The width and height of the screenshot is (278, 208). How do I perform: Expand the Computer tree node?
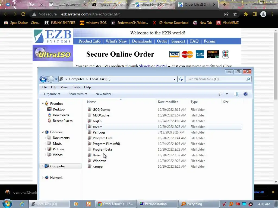coord(43,166)
